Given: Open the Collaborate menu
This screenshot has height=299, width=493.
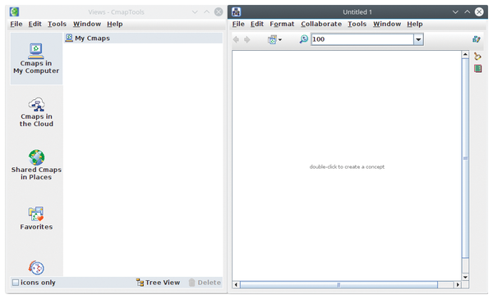Looking at the screenshot, I should 321,24.
